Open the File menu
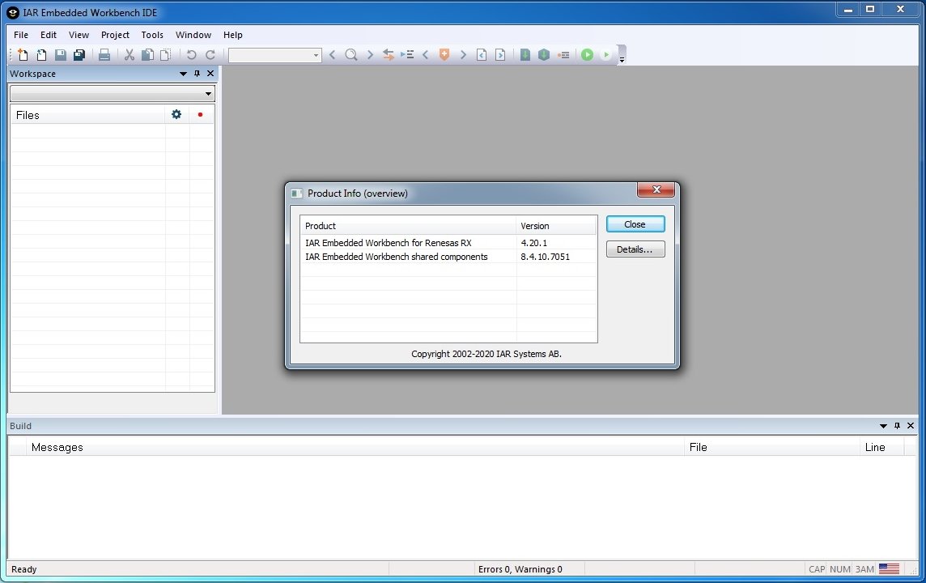The width and height of the screenshot is (926, 583). (x=21, y=35)
